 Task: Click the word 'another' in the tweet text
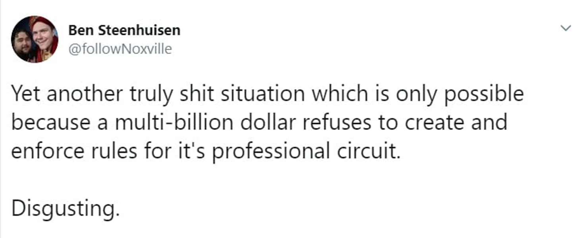click(79, 94)
